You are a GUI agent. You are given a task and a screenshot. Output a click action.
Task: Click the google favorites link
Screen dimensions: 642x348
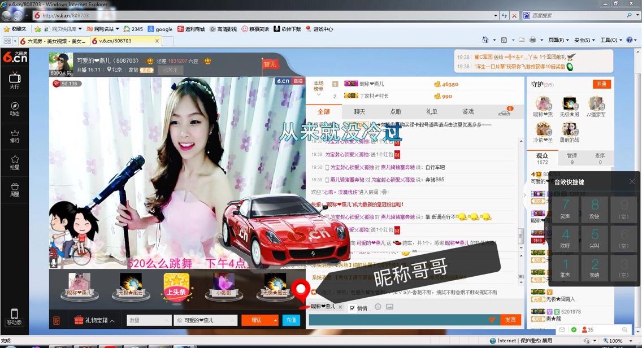coord(160,29)
